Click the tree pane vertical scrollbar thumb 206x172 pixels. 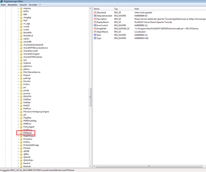click(90, 97)
